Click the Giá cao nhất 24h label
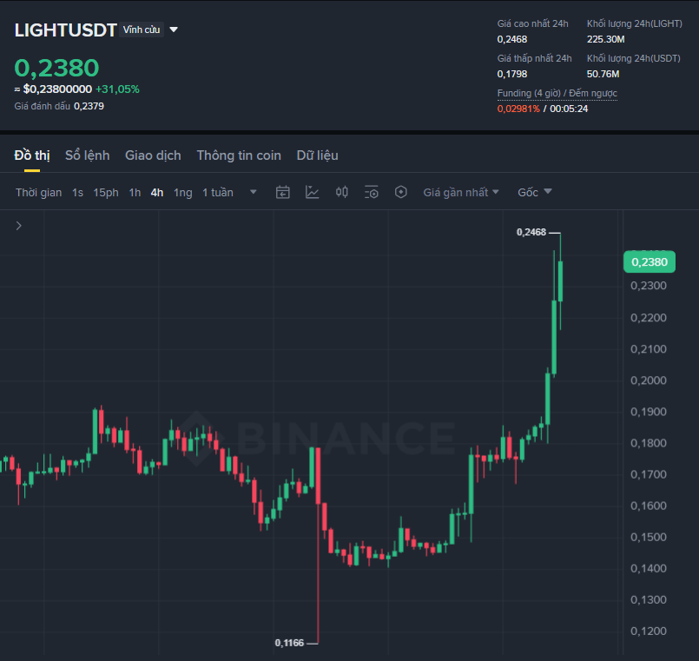Image resolution: width=699 pixels, height=661 pixels. 533,23
